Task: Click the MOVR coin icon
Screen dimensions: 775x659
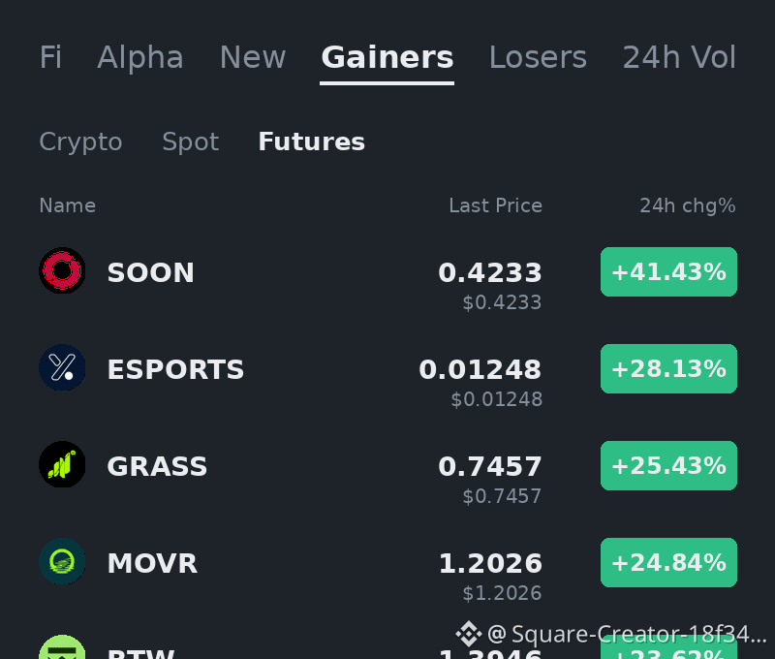Action: click(62, 561)
